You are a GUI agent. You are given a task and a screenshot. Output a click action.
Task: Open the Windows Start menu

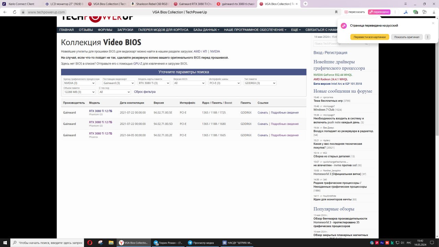coord(5,243)
